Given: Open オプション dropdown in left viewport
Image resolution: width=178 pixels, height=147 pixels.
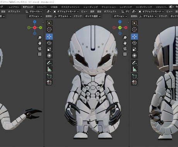Looking at the screenshot, I should (35, 16).
